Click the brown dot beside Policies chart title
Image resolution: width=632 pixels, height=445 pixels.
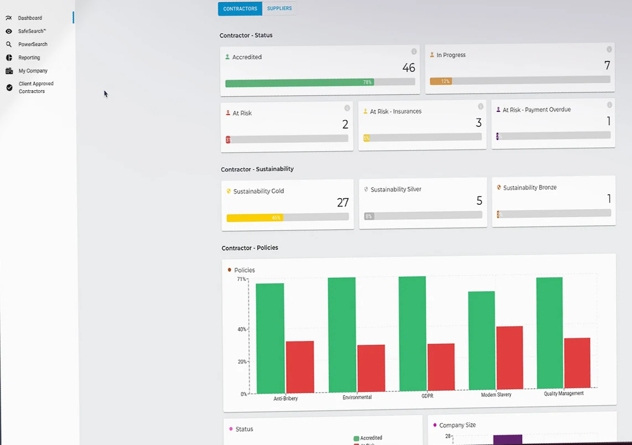click(x=229, y=270)
